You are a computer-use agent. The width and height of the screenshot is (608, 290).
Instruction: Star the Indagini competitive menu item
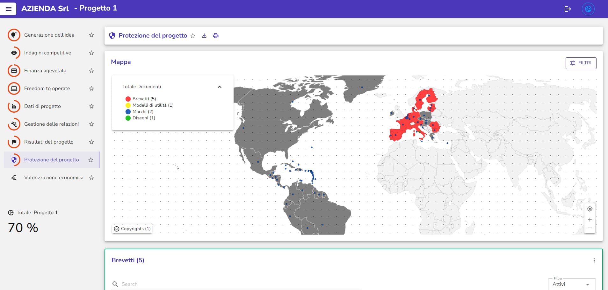(91, 53)
